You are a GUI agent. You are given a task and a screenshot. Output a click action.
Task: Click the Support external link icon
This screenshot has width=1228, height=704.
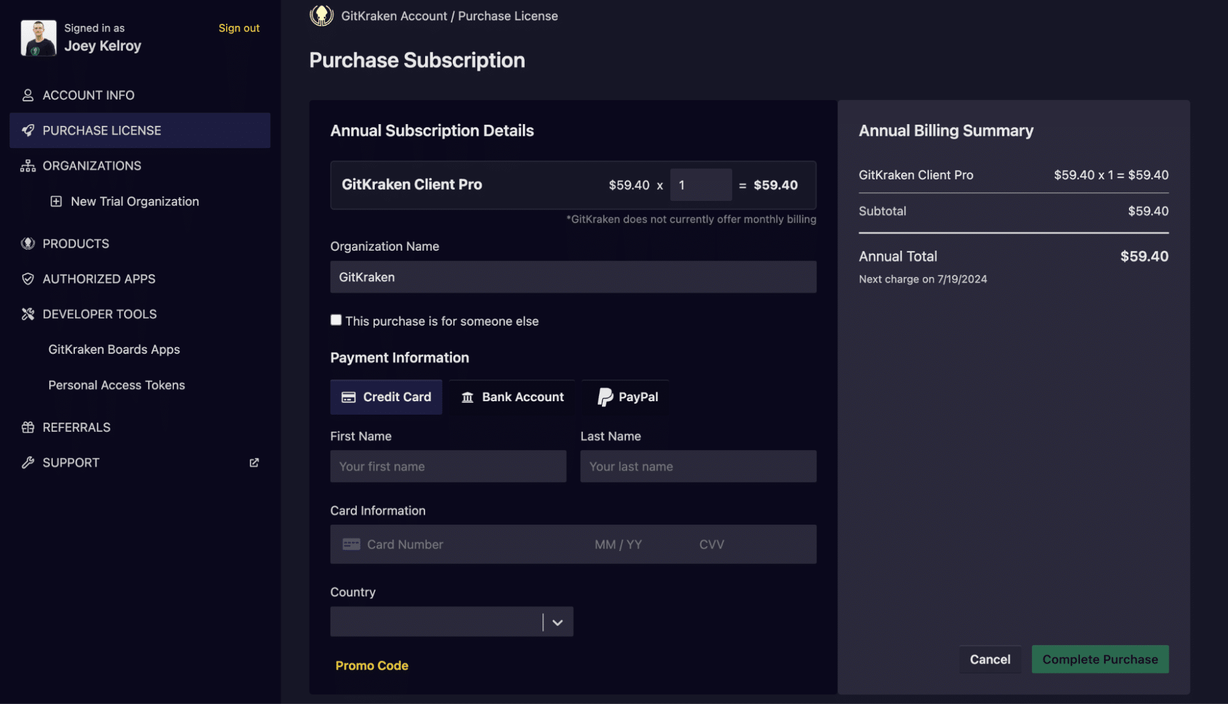[x=254, y=463]
